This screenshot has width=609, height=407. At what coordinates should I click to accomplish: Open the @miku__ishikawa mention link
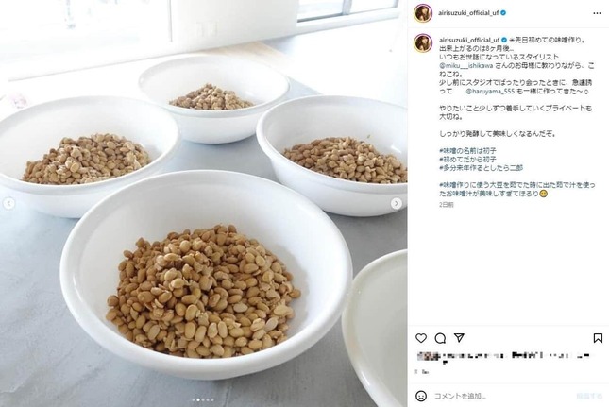[466, 66]
